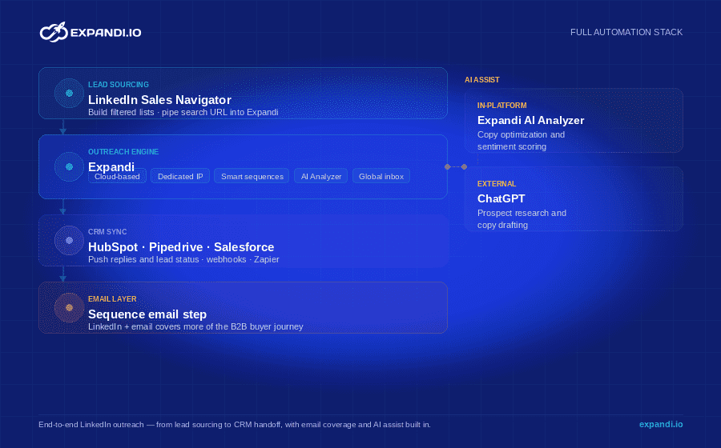Screen dimensions: 721x448
Task: Select the Global inbox tag
Action: click(x=381, y=176)
